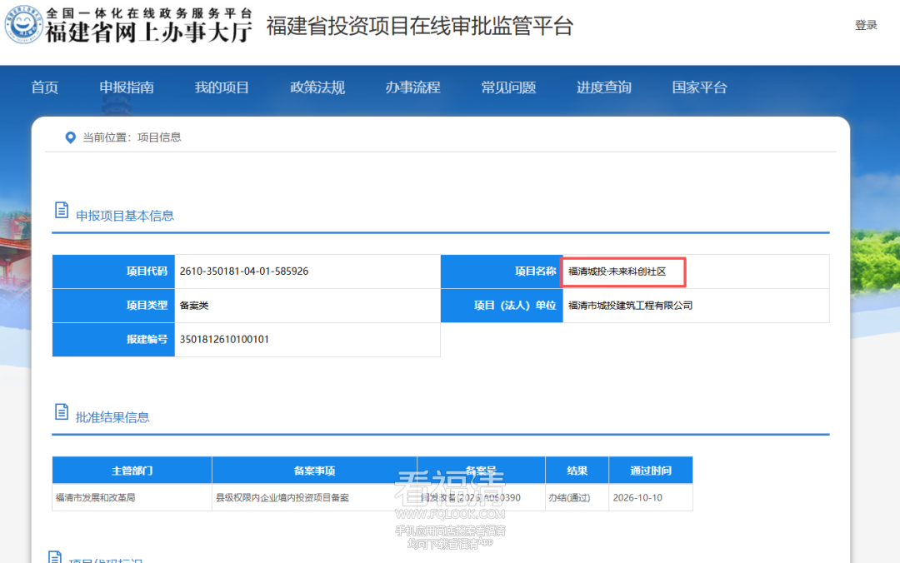
Task: Click the 报建编号 label cell
Action: (x=113, y=339)
